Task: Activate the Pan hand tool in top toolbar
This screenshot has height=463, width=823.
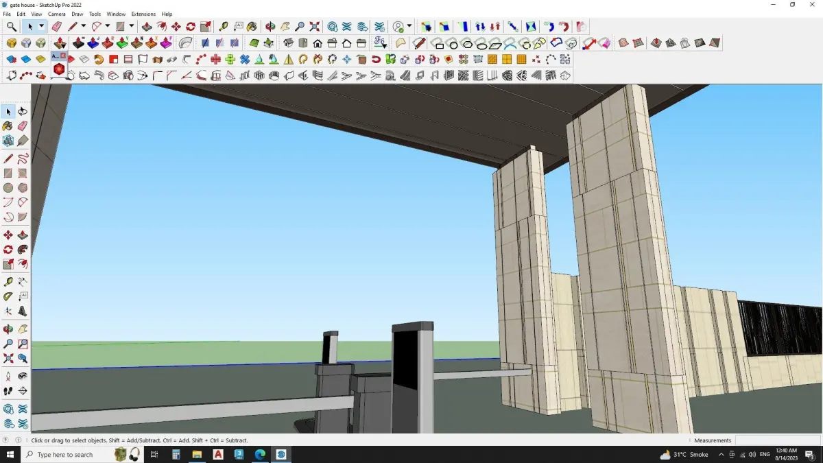Action: pyautogui.click(x=285, y=27)
